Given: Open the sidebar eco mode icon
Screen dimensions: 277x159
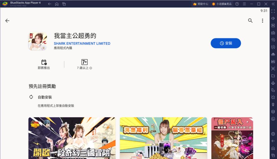Looking at the screenshot, I should (273, 54).
